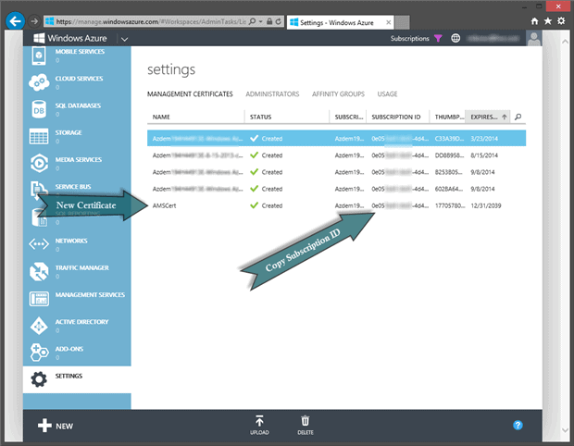
Task: Click the browser address bar URL
Action: (150, 21)
